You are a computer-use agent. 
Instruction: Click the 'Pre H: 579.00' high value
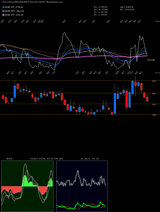[100, 10]
